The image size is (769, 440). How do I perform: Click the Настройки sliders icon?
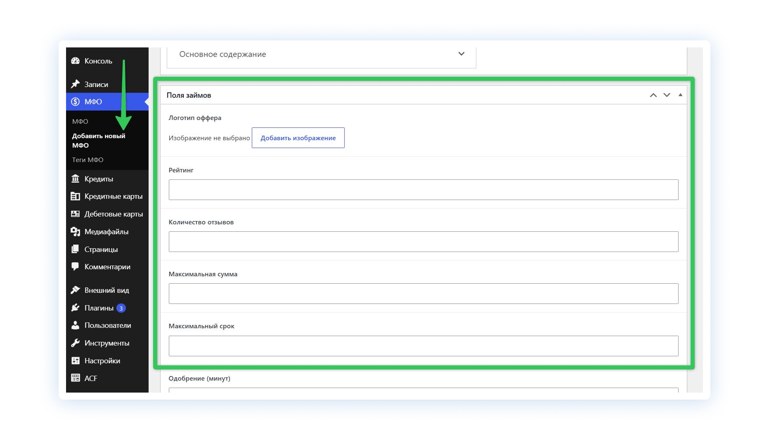tap(75, 360)
